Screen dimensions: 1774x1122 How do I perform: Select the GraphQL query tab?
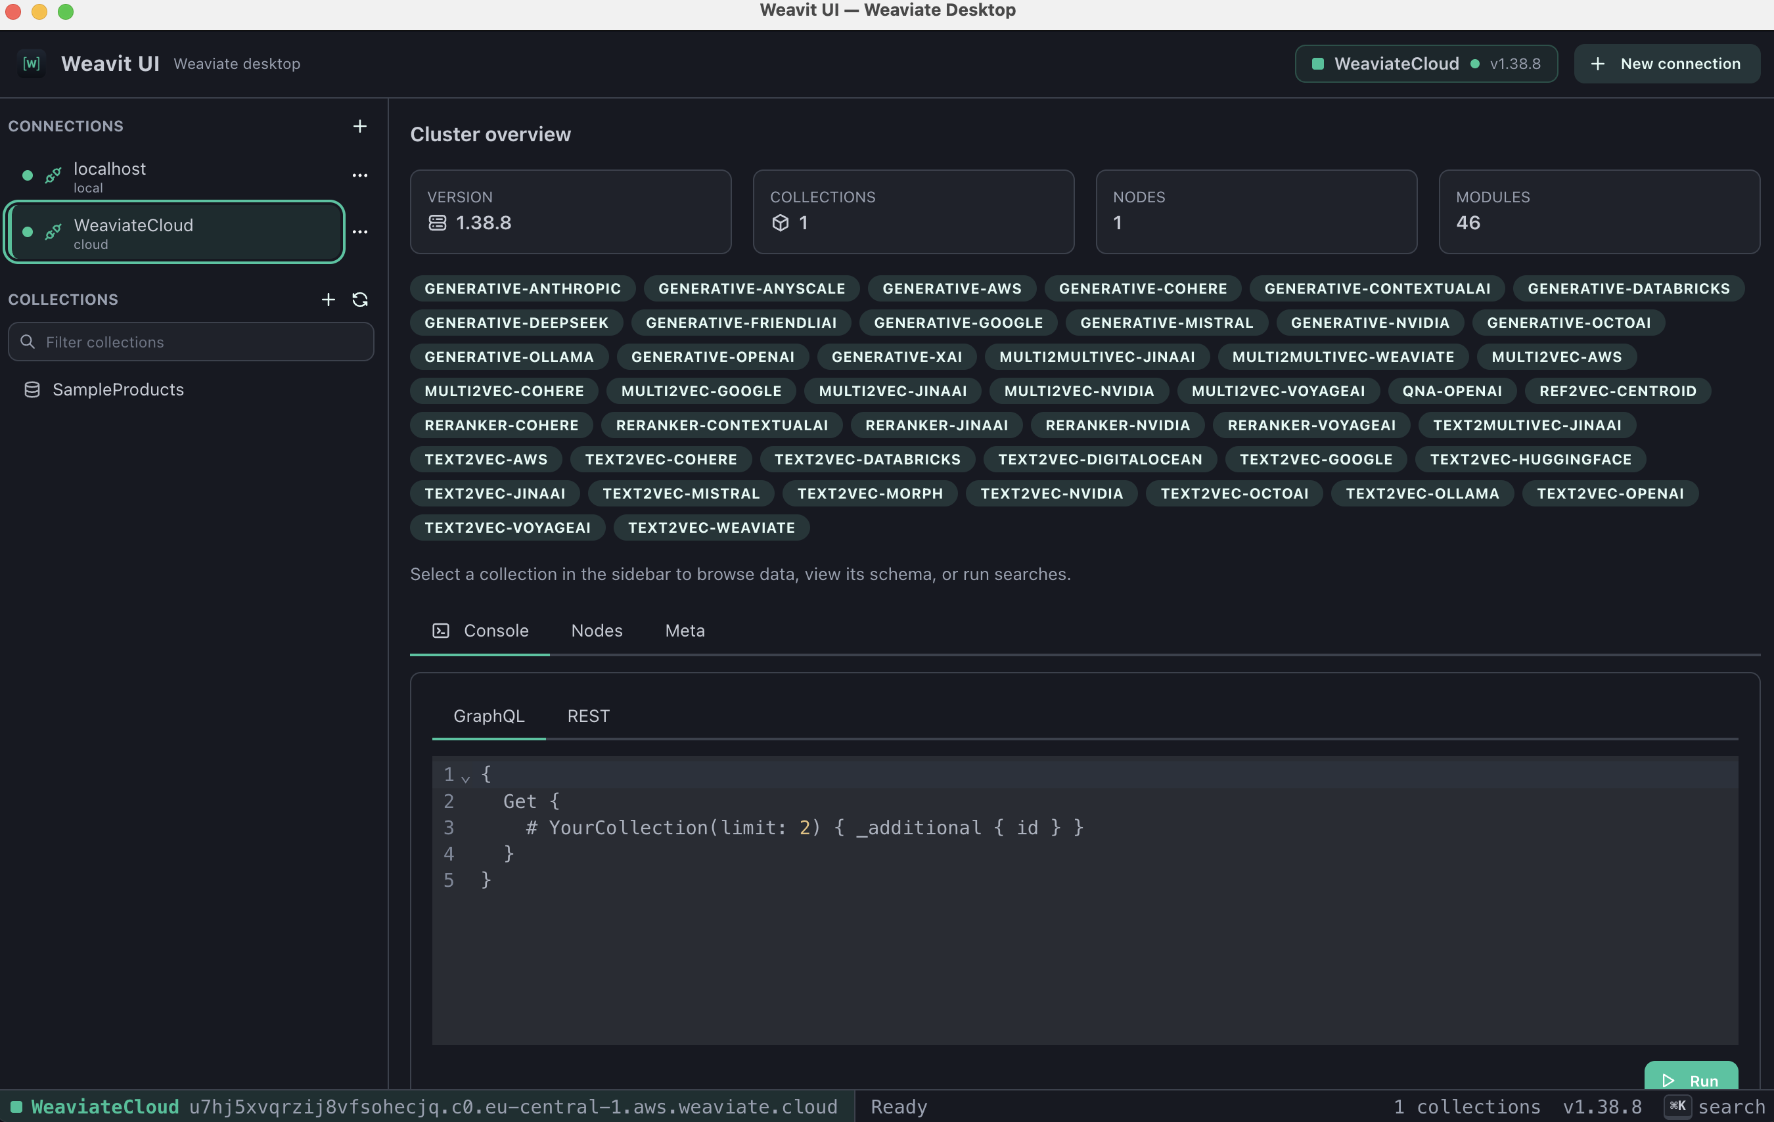pos(488,715)
